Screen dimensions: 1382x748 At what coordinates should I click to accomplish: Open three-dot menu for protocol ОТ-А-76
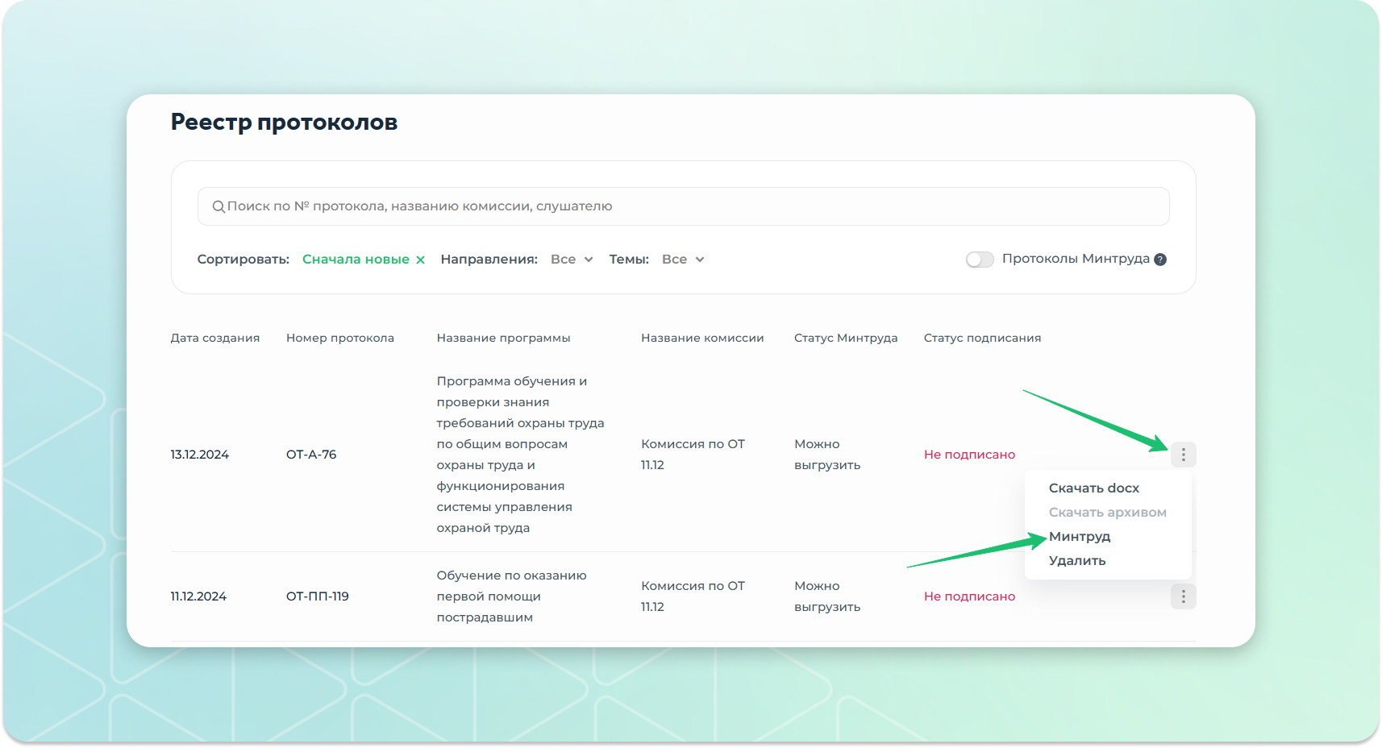click(x=1183, y=455)
